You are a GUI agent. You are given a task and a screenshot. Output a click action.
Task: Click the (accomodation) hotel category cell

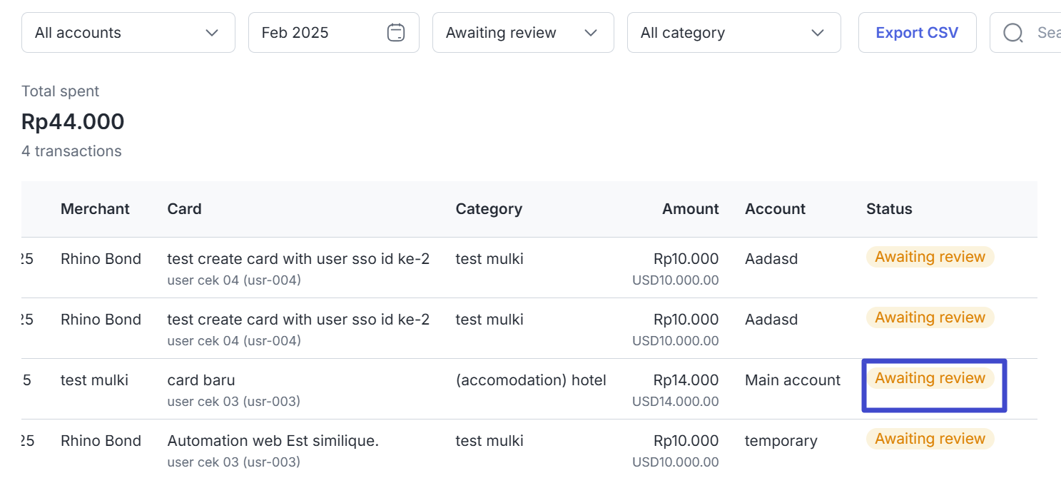click(531, 380)
